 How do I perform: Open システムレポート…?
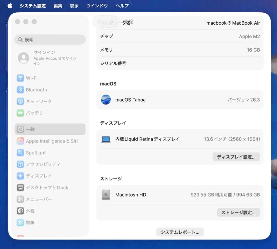[180, 232]
